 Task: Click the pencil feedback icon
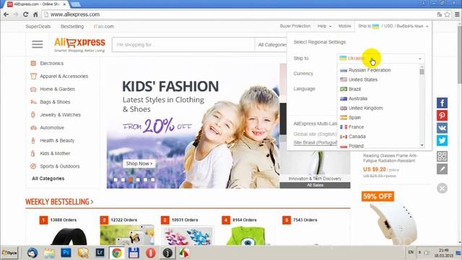[x=442, y=169]
